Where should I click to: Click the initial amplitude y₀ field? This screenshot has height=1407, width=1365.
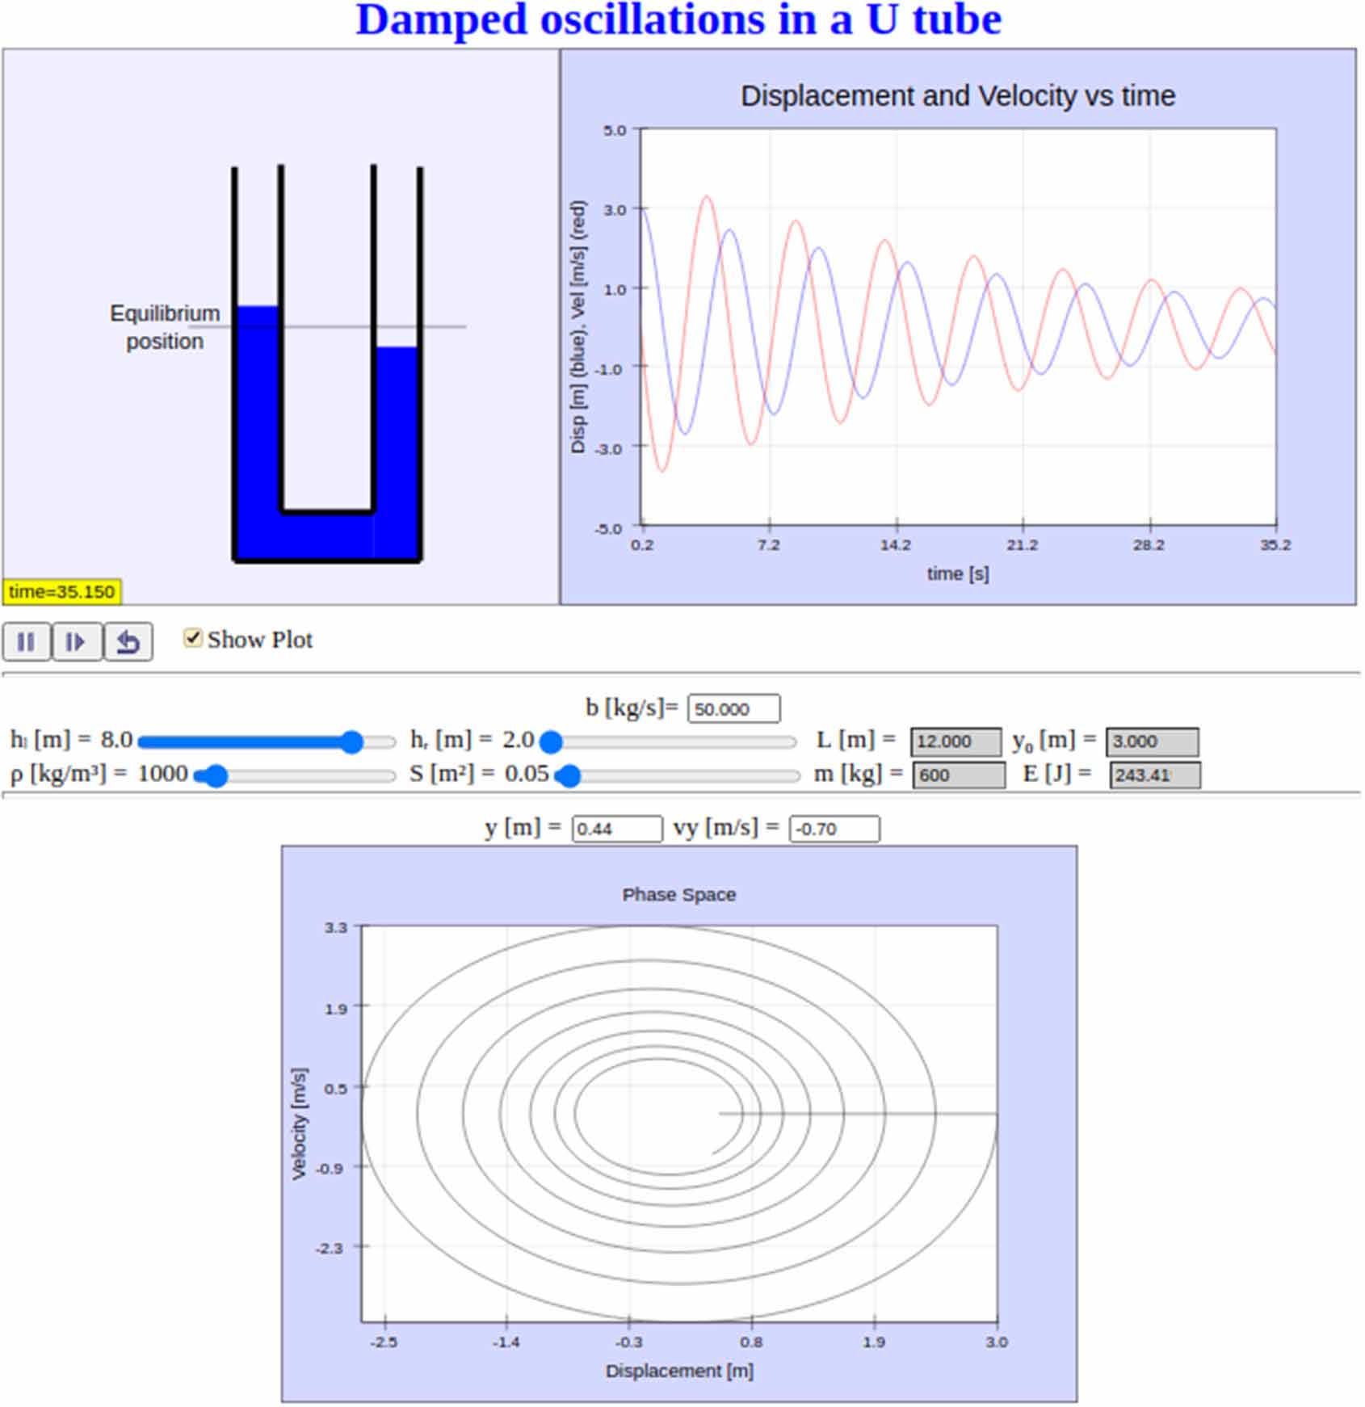[x=1153, y=742]
